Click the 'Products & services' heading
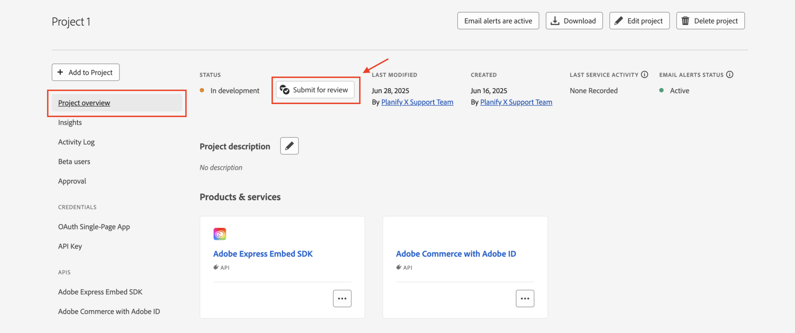Viewport: 795px width, 333px height. [x=240, y=197]
